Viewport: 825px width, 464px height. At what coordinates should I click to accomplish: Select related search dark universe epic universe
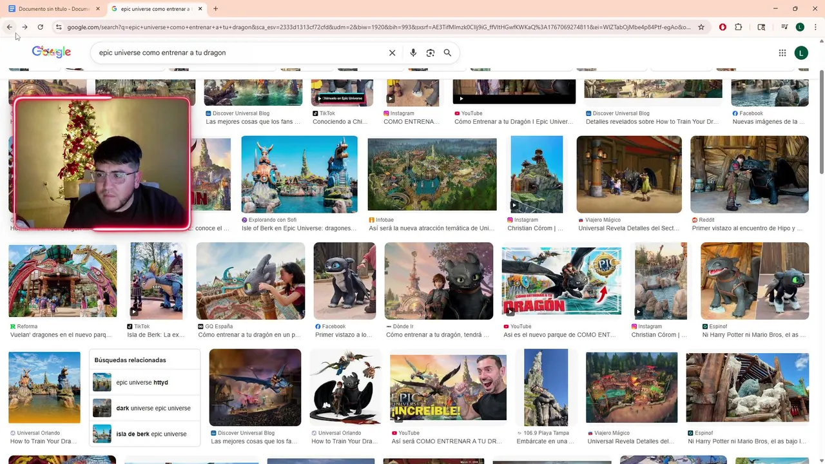pos(144,408)
